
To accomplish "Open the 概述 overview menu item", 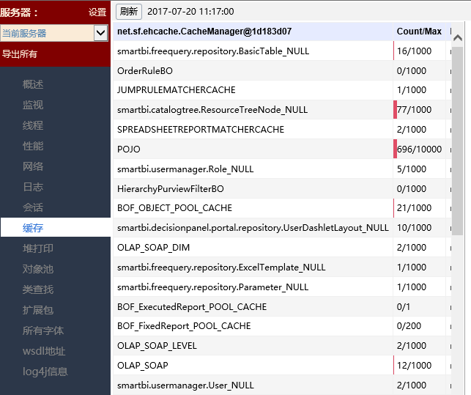I will pos(33,84).
